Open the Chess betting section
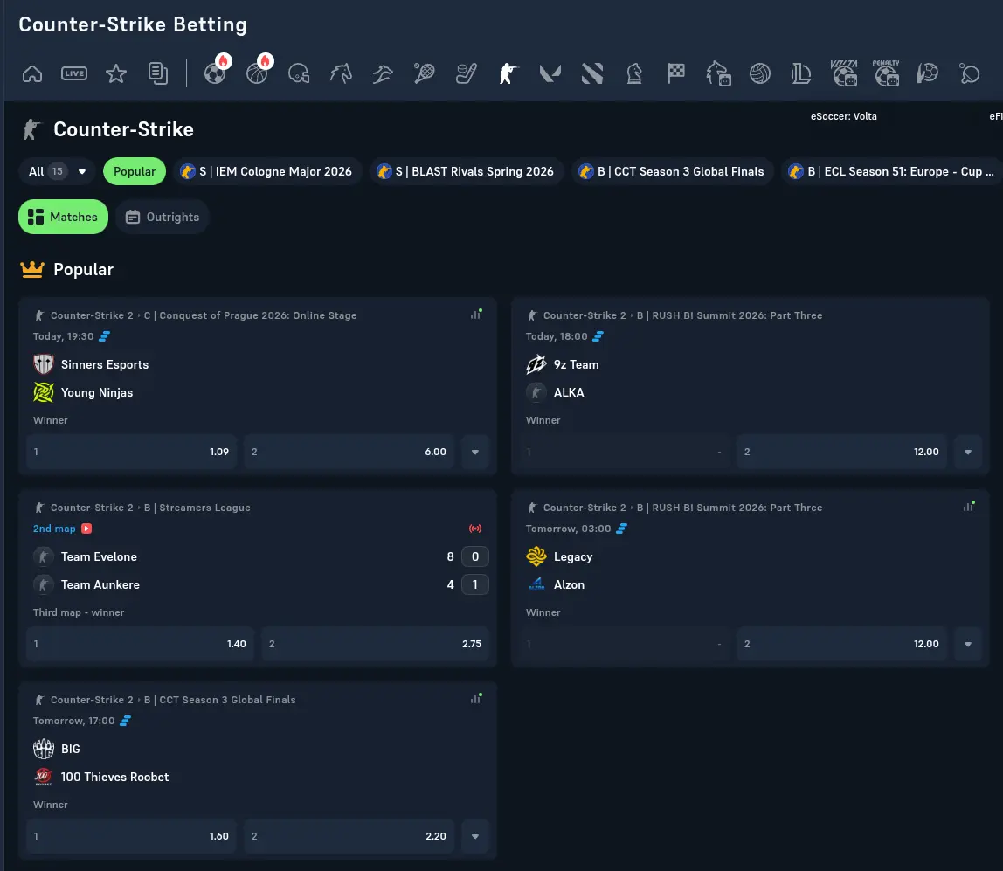Screen dimensions: 1003x871 pos(633,73)
